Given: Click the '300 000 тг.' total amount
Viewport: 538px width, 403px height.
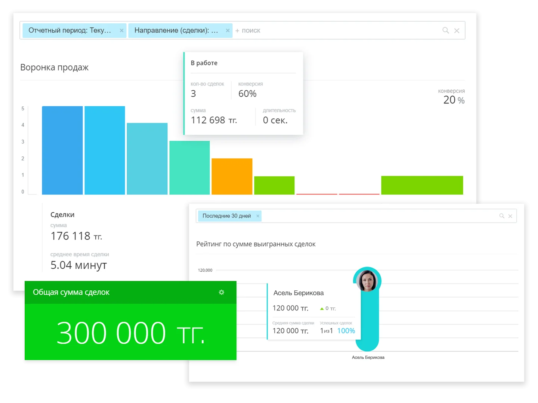Looking at the screenshot, I should [130, 333].
